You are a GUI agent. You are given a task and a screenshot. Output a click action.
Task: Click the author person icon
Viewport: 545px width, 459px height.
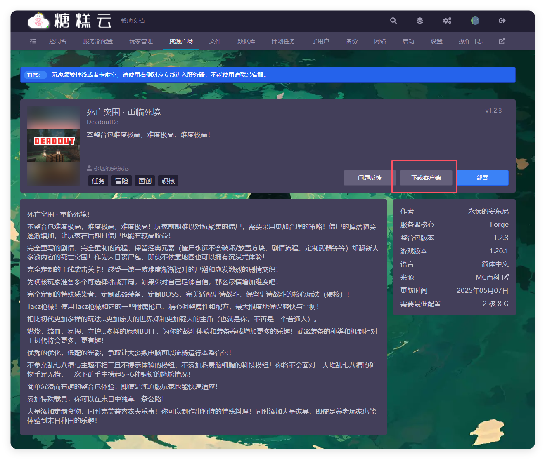89,168
